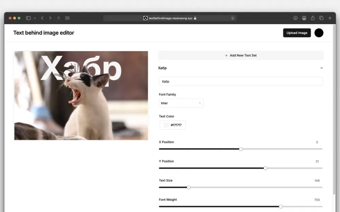The image size is (340, 212).
Task: Click the address bar showing textbehindimage.rexanwong.xyz
Action: pyautogui.click(x=170, y=18)
